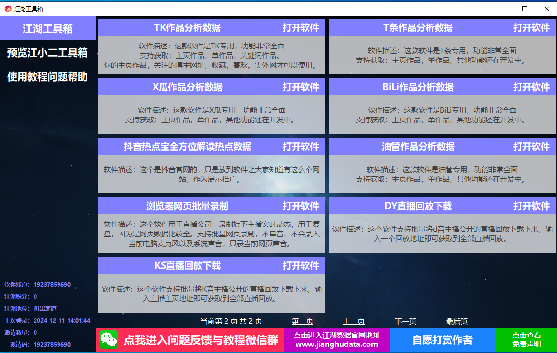Open the DY直播回放下载 software

click(531, 206)
